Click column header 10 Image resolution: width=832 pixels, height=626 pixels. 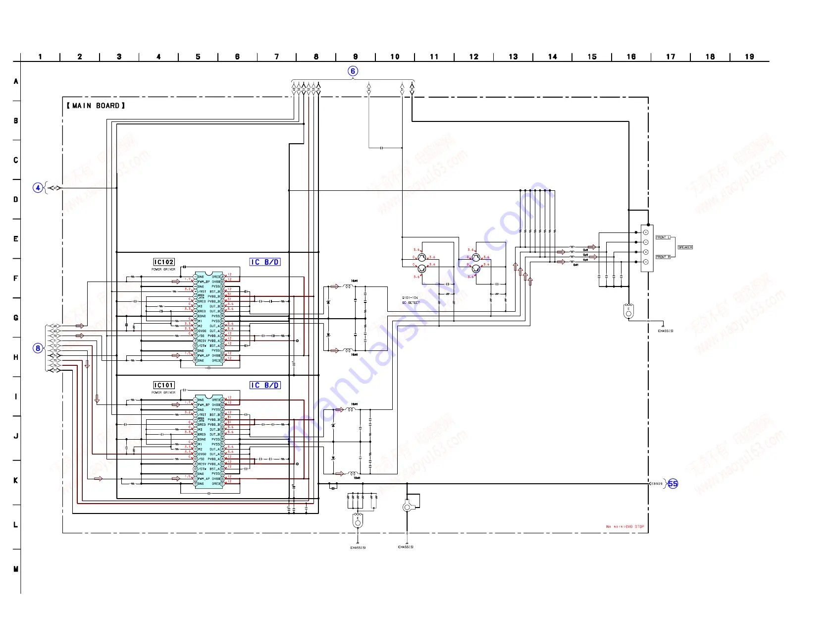pos(395,57)
